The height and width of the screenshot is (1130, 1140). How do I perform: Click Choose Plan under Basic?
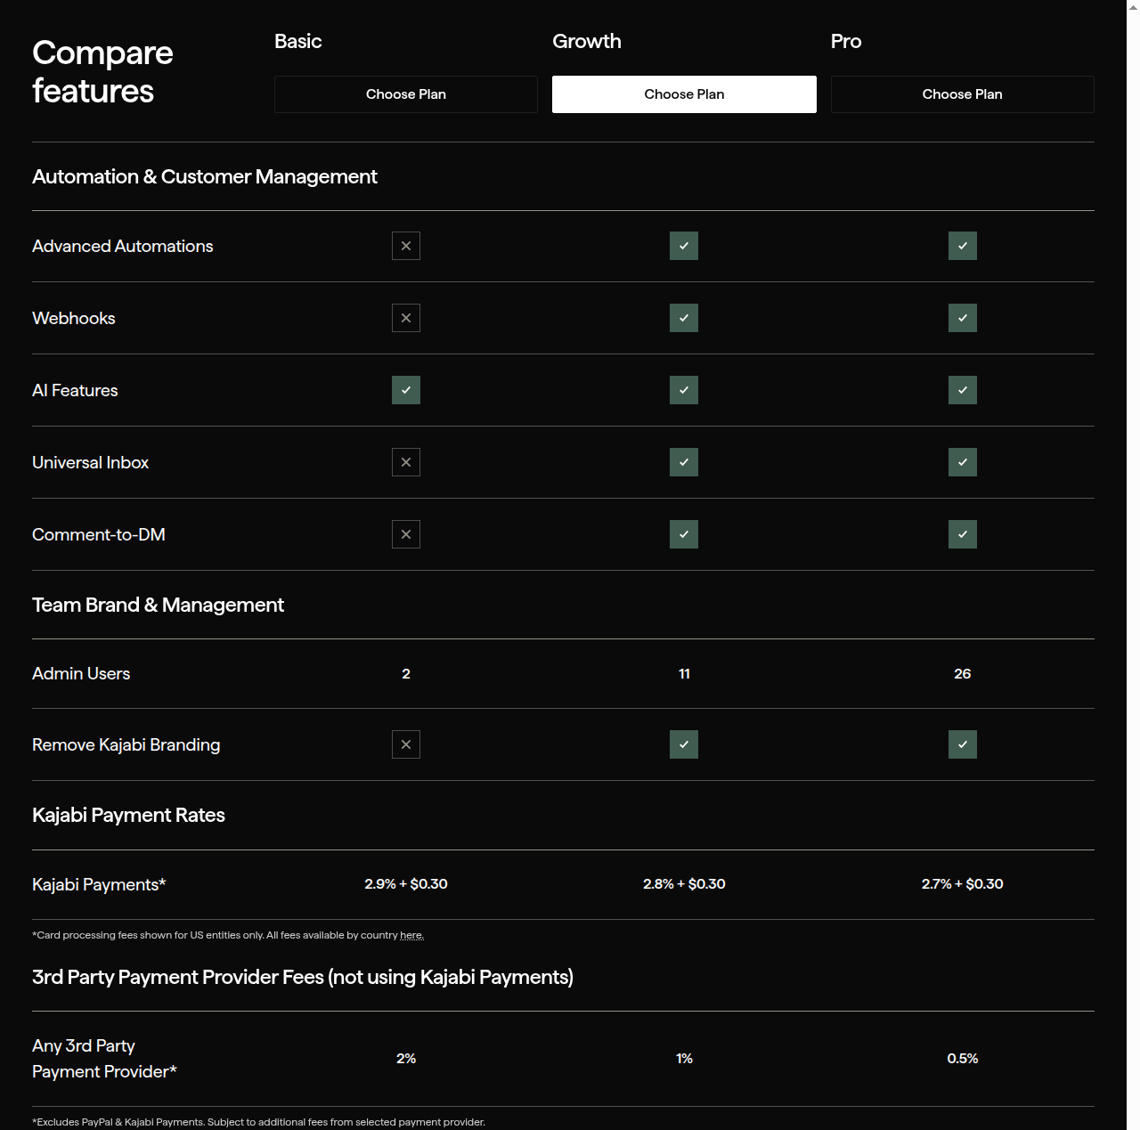tap(406, 94)
